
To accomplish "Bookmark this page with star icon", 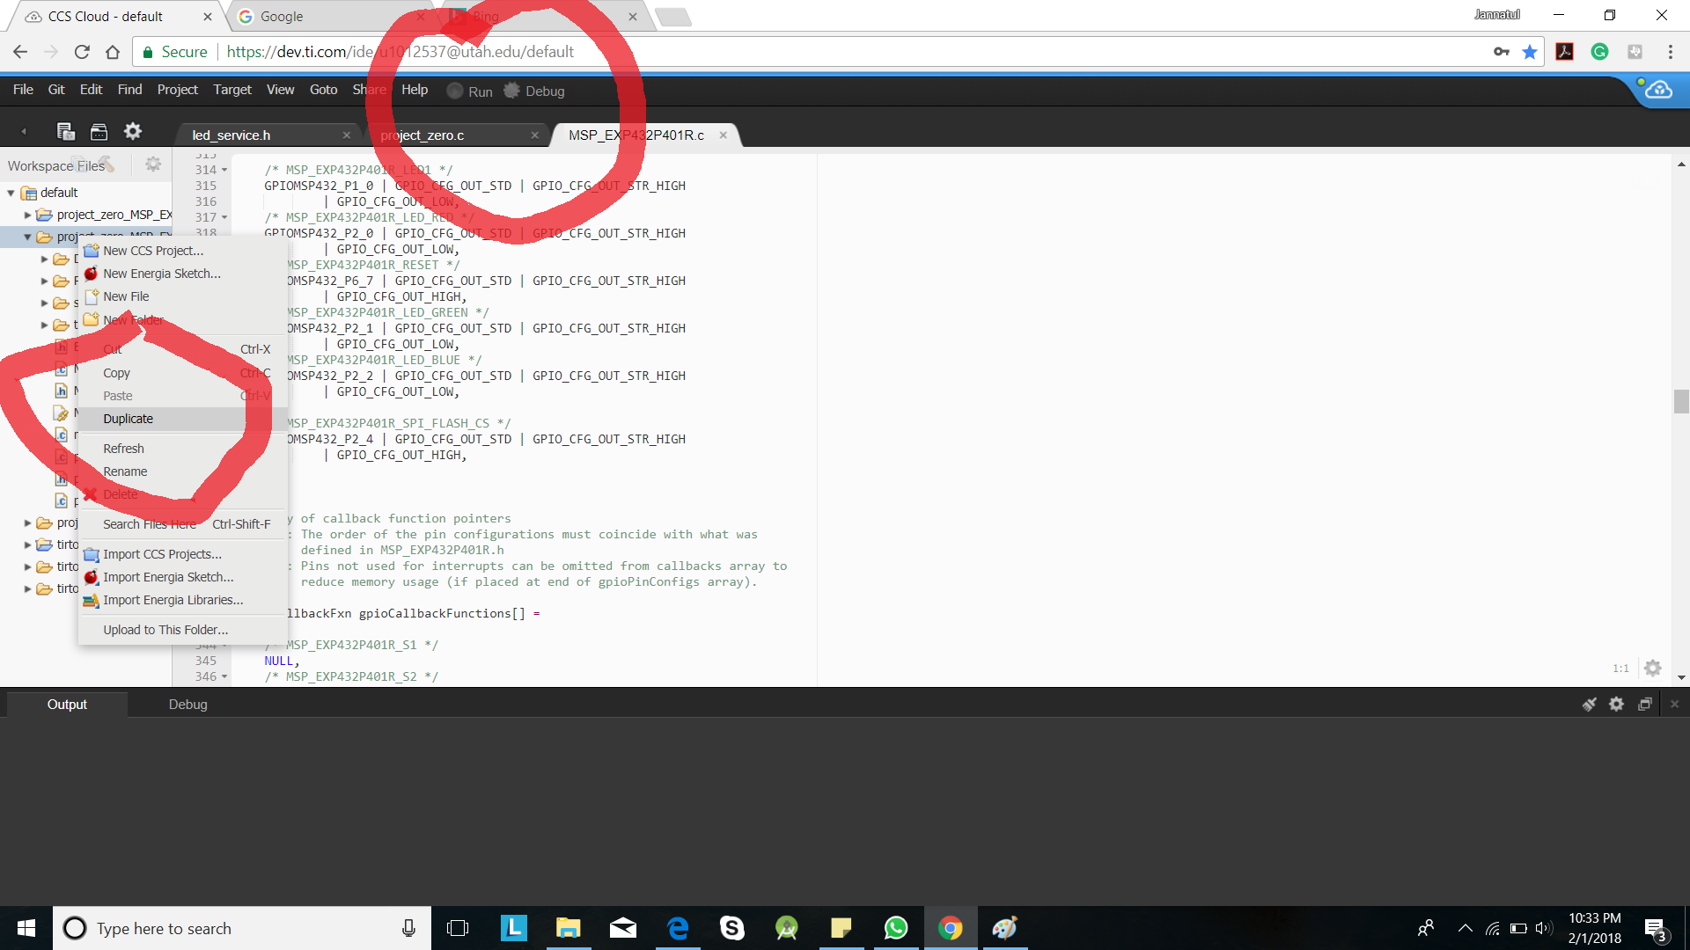I will 1530,52.
